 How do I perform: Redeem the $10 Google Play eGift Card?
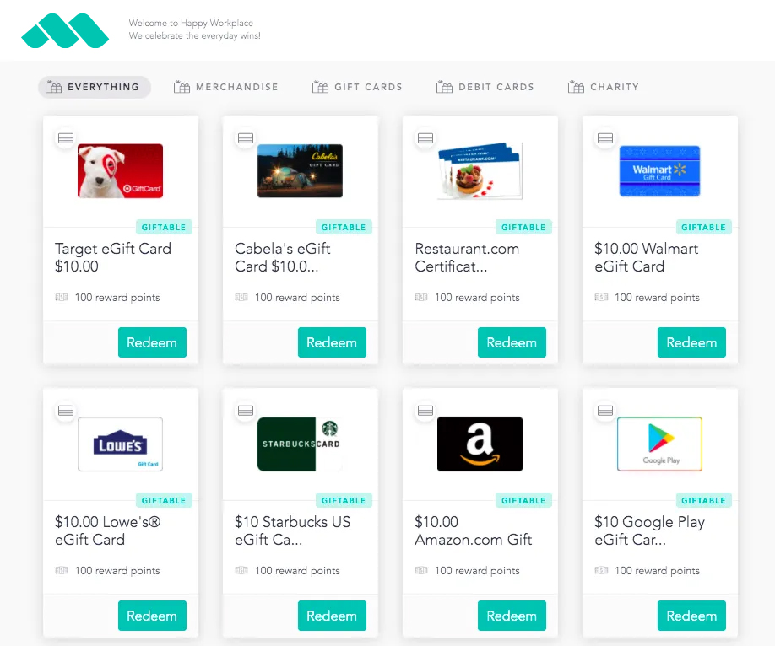tap(691, 616)
